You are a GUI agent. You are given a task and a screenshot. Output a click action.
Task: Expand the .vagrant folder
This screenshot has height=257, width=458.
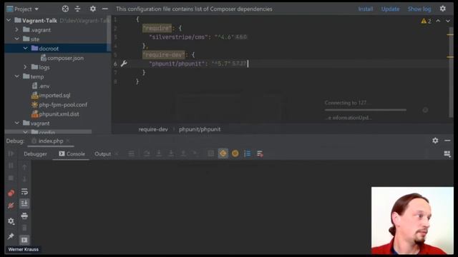(16, 30)
